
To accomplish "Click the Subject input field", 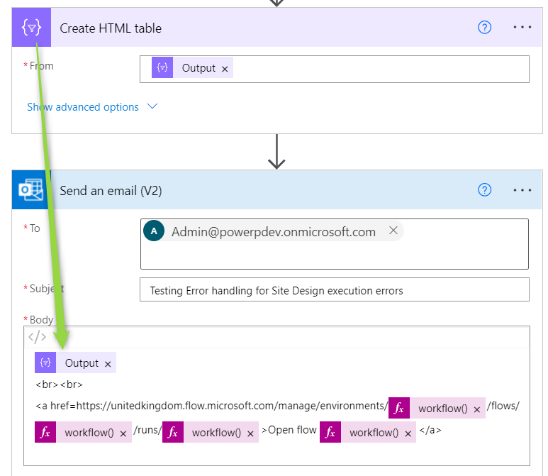I will pos(335,290).
